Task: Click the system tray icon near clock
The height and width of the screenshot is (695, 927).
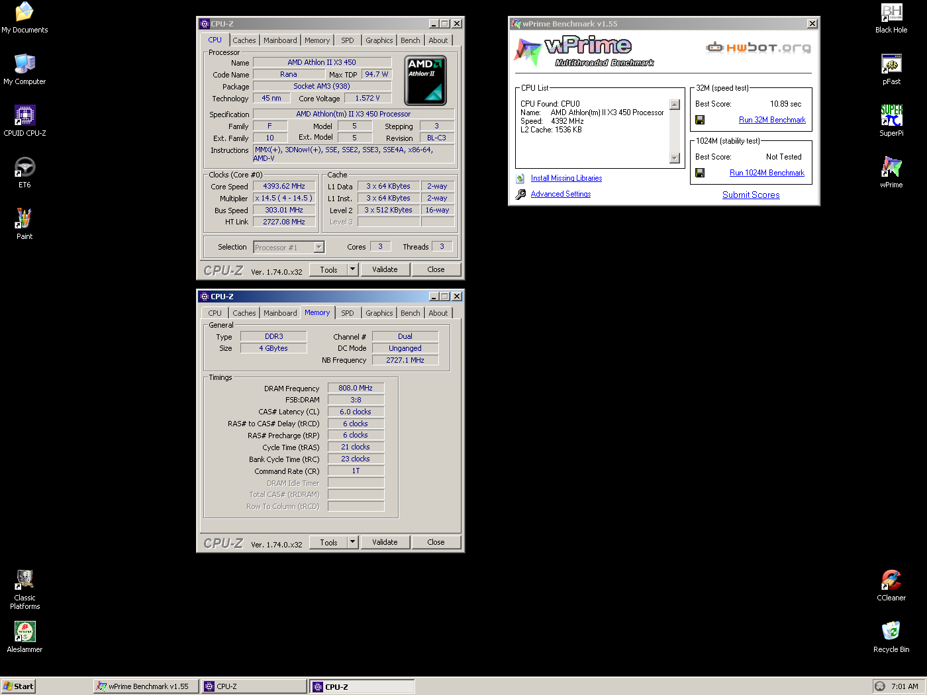Action: coord(880,686)
